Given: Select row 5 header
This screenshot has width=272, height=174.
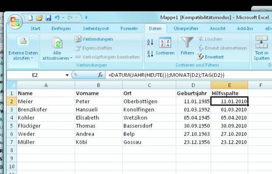Looking at the screenshot, I should point(12,126).
